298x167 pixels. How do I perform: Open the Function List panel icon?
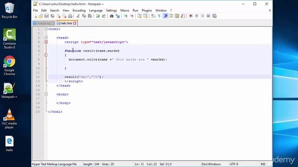point(183,16)
